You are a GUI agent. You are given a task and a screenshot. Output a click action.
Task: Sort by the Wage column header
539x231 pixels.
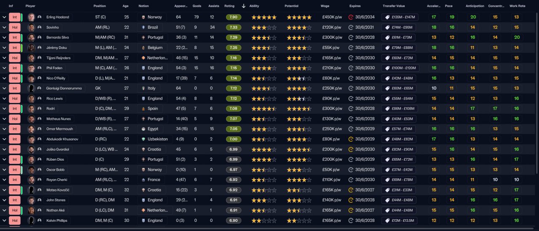click(325, 6)
